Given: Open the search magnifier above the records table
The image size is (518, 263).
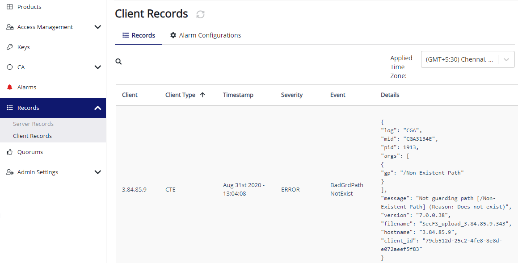Looking at the screenshot, I should pyautogui.click(x=118, y=61).
